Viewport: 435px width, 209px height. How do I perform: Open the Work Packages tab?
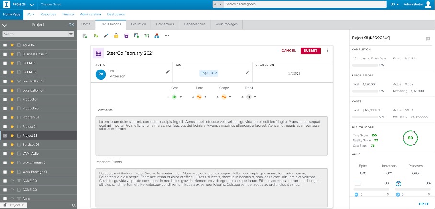[x=227, y=24]
